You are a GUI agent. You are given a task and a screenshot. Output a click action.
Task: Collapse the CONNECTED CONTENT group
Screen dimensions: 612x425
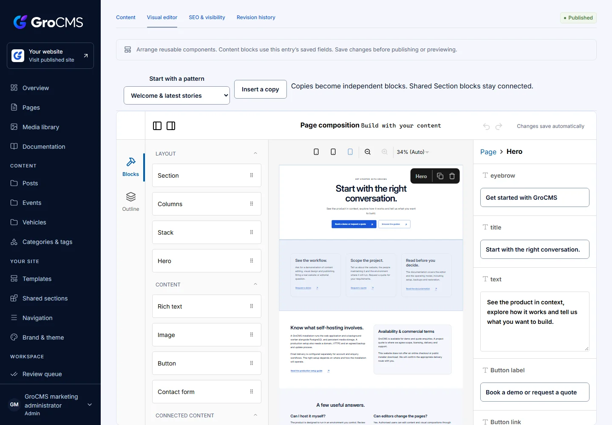(x=255, y=415)
